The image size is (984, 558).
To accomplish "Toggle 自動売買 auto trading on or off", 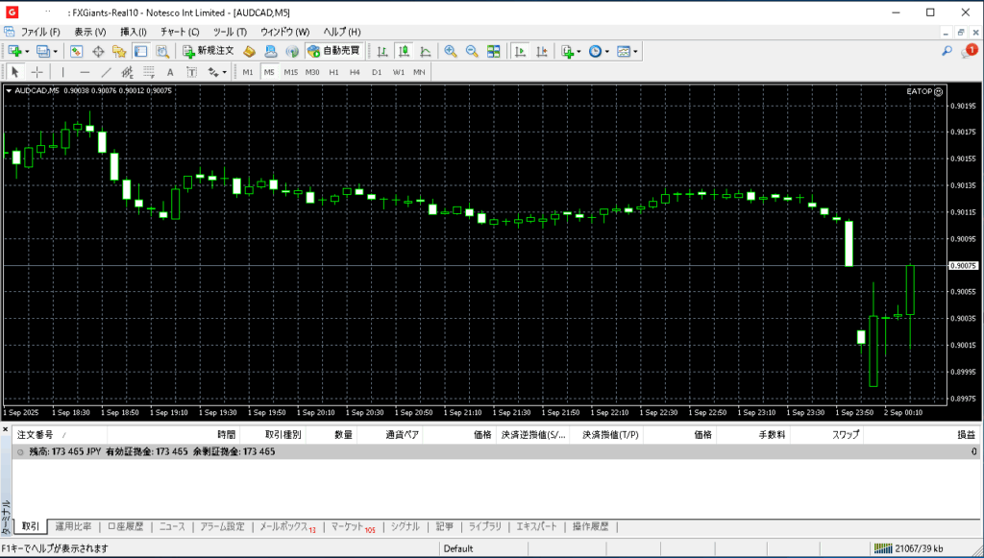I will click(x=333, y=51).
